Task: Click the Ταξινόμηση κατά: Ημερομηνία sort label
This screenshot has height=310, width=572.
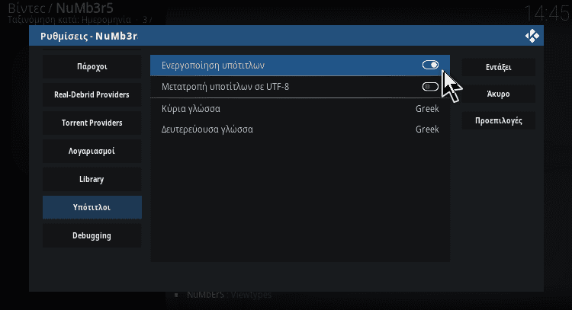Action: 69,20
